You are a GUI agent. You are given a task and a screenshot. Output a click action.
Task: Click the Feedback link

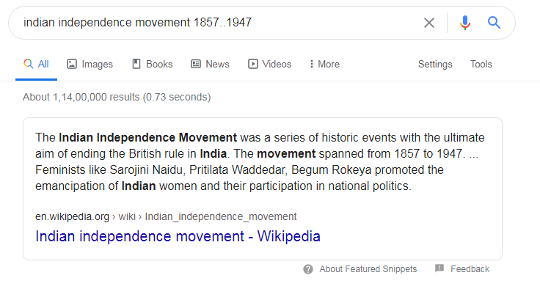tap(470, 269)
